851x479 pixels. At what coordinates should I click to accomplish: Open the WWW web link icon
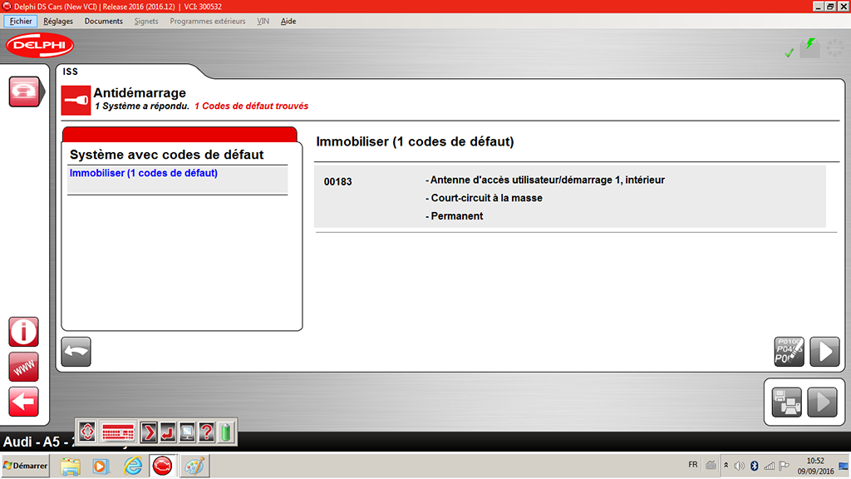tap(23, 367)
